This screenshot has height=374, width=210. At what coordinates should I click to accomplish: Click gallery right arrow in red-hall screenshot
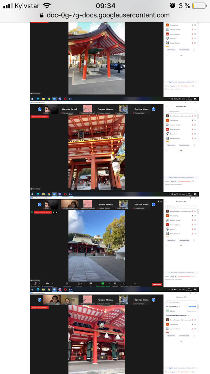click(x=153, y=300)
